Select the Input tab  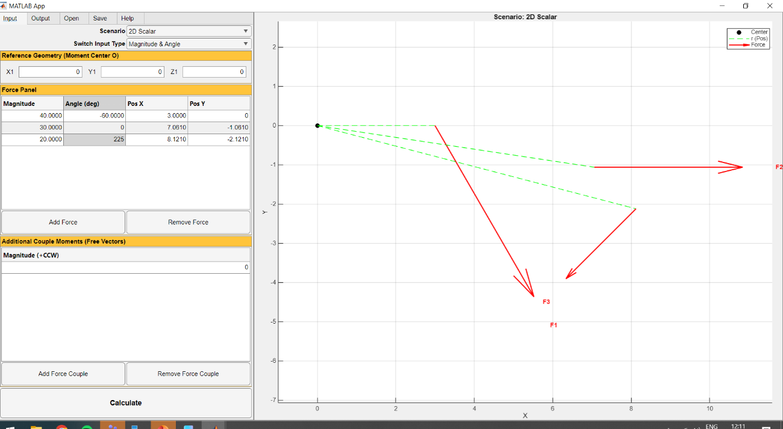tap(10, 18)
